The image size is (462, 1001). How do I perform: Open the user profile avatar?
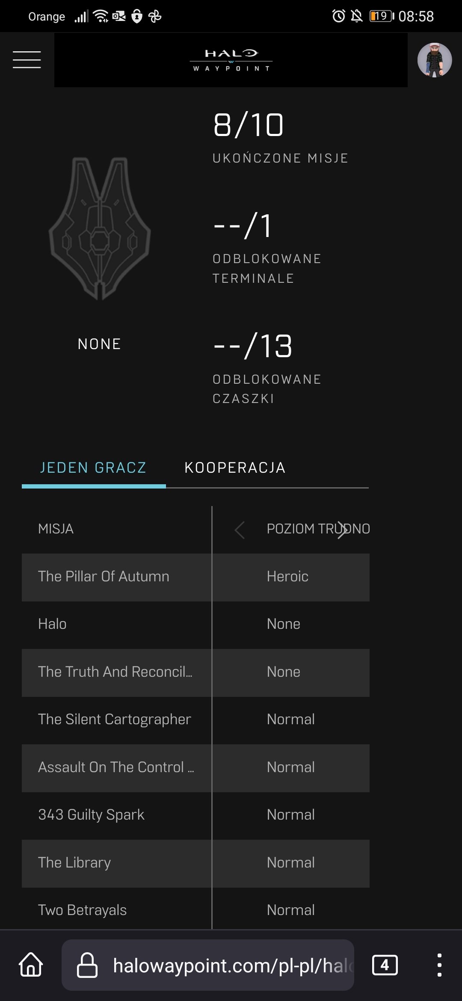click(434, 60)
